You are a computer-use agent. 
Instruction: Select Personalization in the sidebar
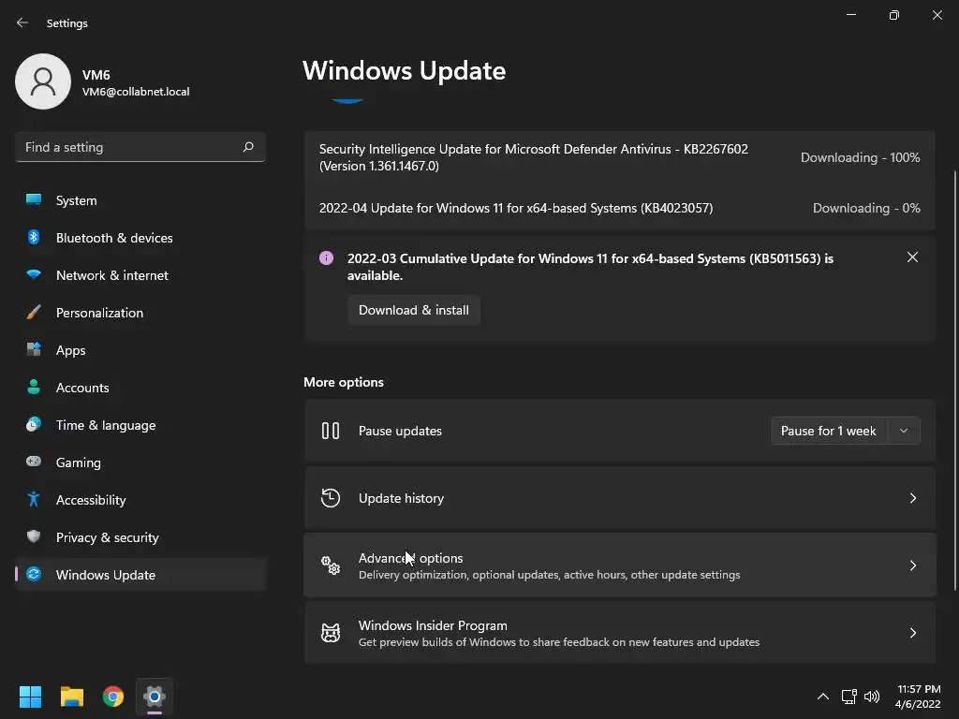(x=140, y=313)
